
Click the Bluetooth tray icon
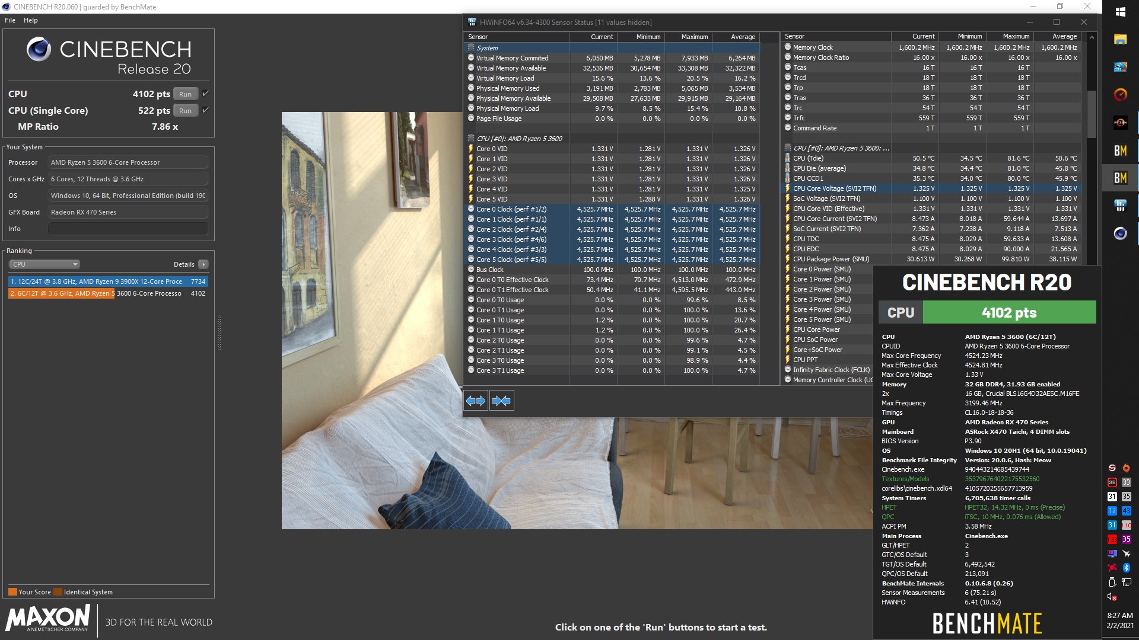[1126, 568]
